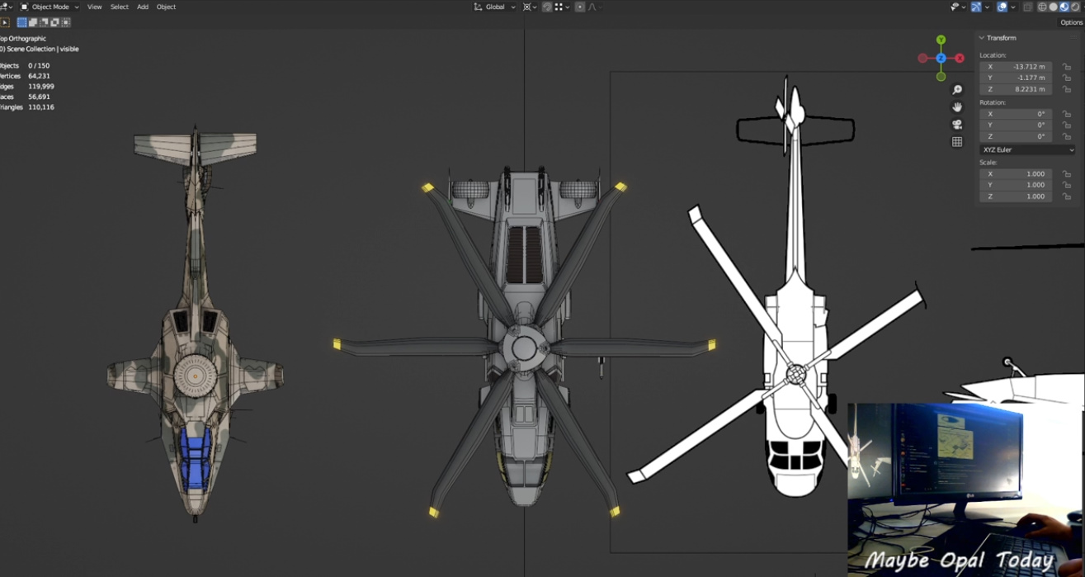Image resolution: width=1085 pixels, height=577 pixels.
Task: Activate the select box tool icon
Action: point(5,22)
